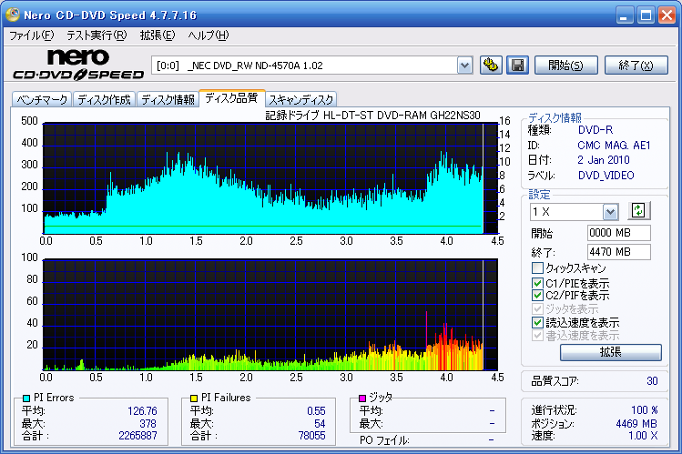
Task: Click the PI Failures average 0.55
Action: click(x=316, y=411)
